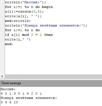Click the output row "4 0 1 3 0 1 4 2 0 1"
This screenshot has height=106, width=102.
pyautogui.click(x=21, y=93)
